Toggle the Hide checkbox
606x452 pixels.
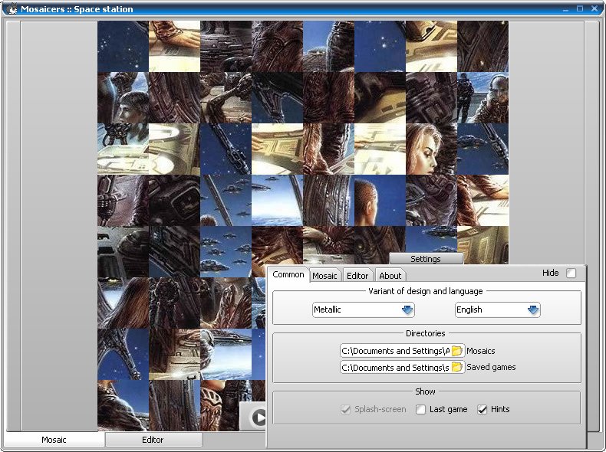(x=571, y=273)
